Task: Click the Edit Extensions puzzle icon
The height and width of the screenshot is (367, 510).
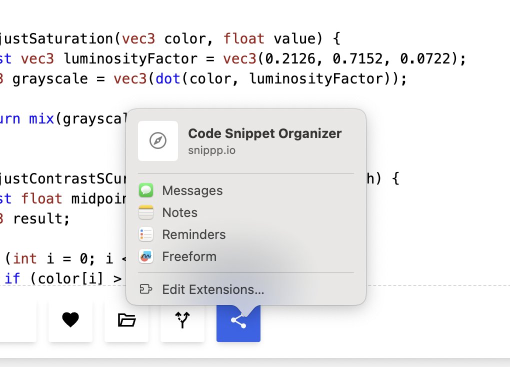Action: pos(145,289)
